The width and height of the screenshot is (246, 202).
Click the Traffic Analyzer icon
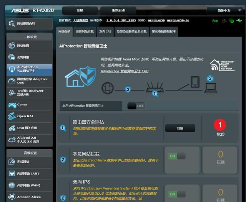[12, 93]
